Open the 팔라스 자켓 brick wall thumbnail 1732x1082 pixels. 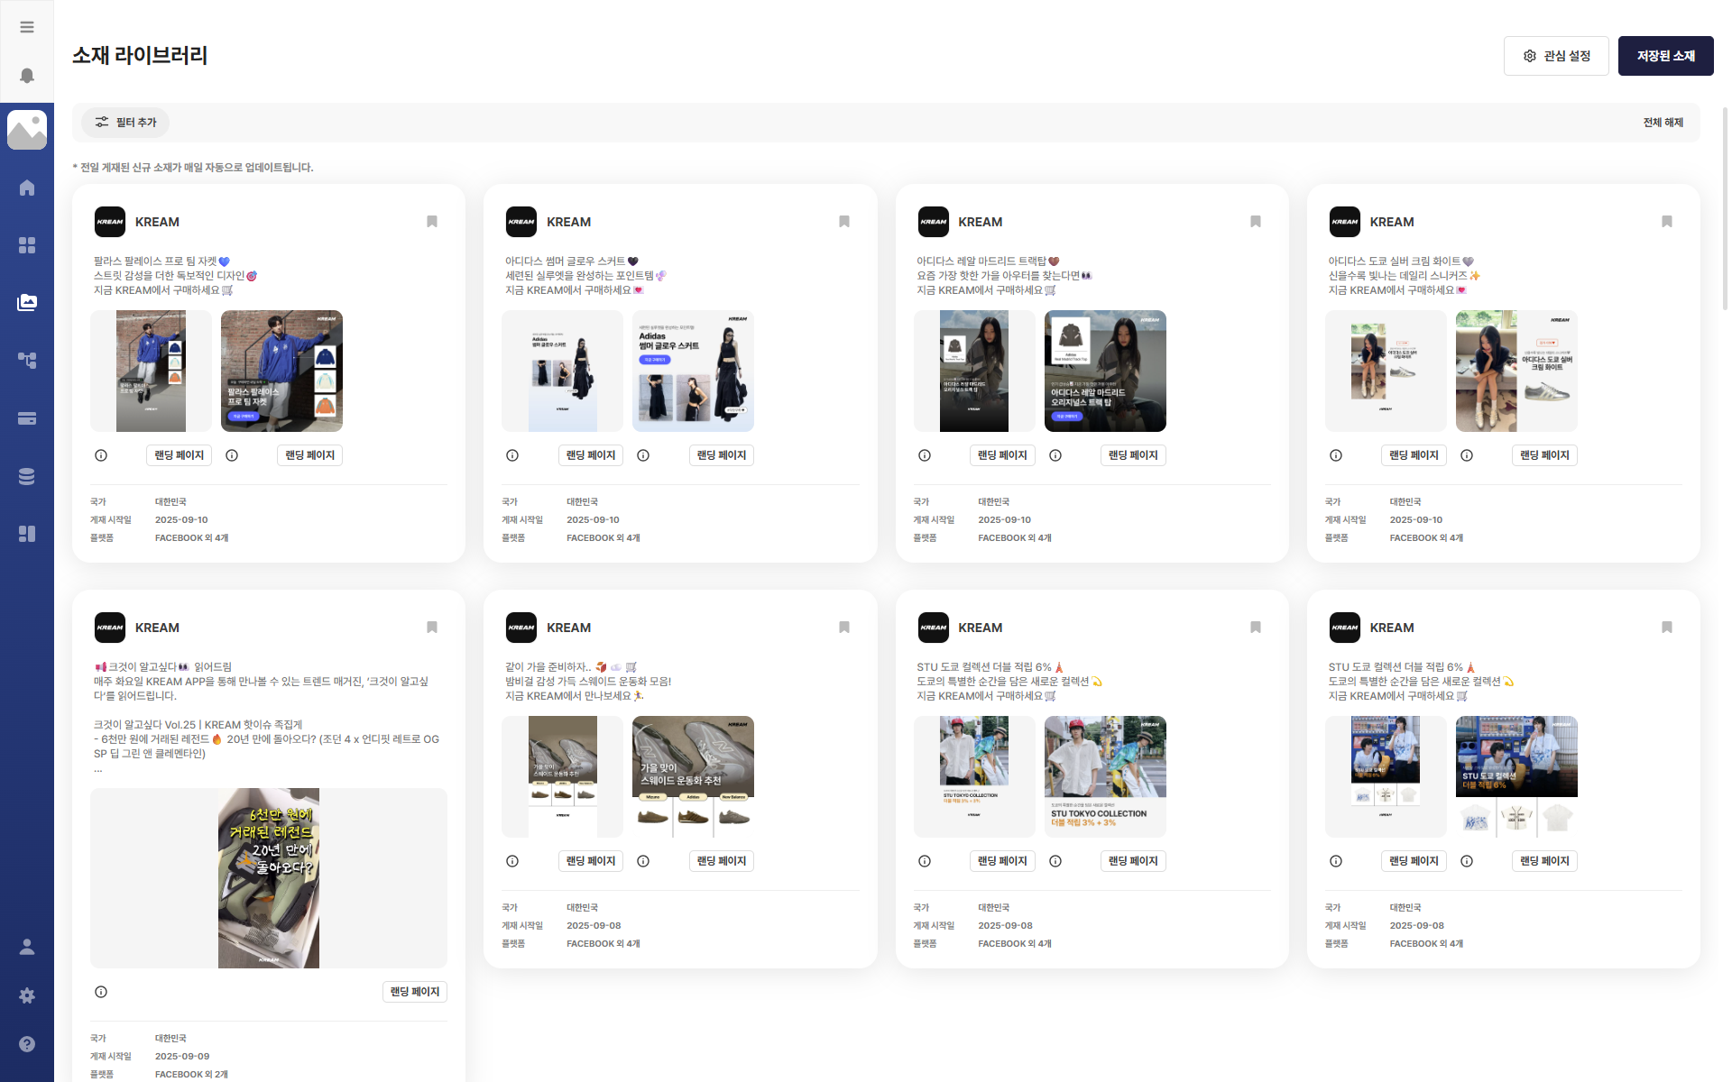tap(281, 371)
